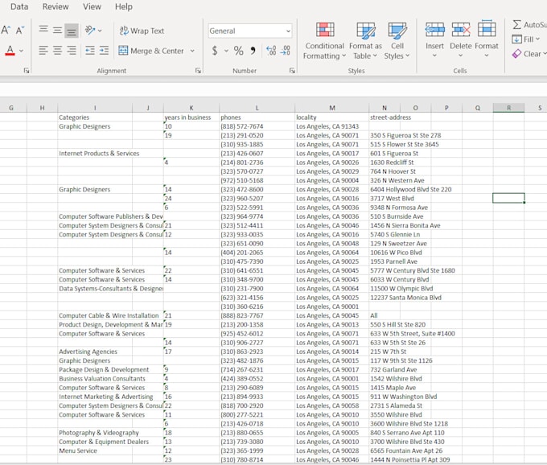Screen dimensions: 547x465
Task: Apply the red font color button
Action: 10,51
